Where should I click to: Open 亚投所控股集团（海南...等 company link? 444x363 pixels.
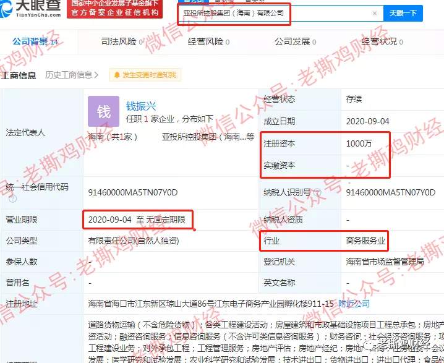click(x=208, y=137)
